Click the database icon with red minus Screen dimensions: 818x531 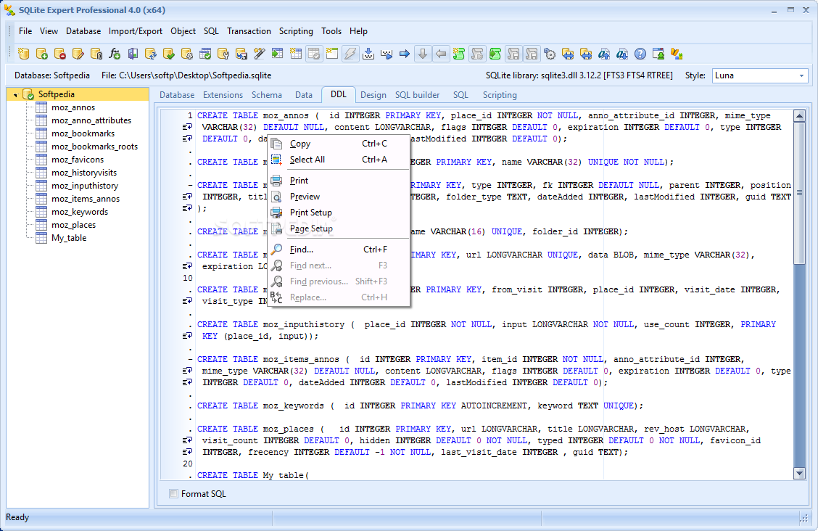[x=60, y=54]
